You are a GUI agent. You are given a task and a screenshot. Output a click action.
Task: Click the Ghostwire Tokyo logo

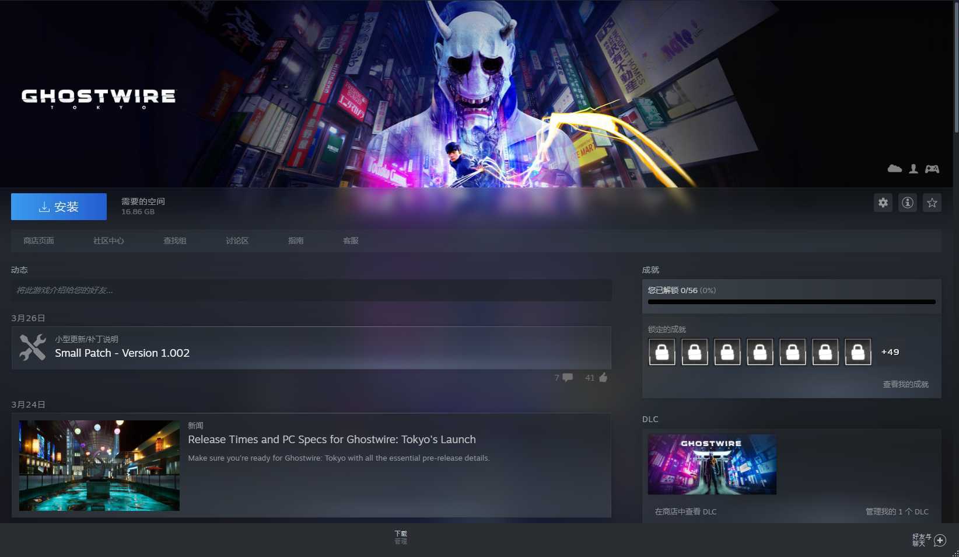[98, 99]
